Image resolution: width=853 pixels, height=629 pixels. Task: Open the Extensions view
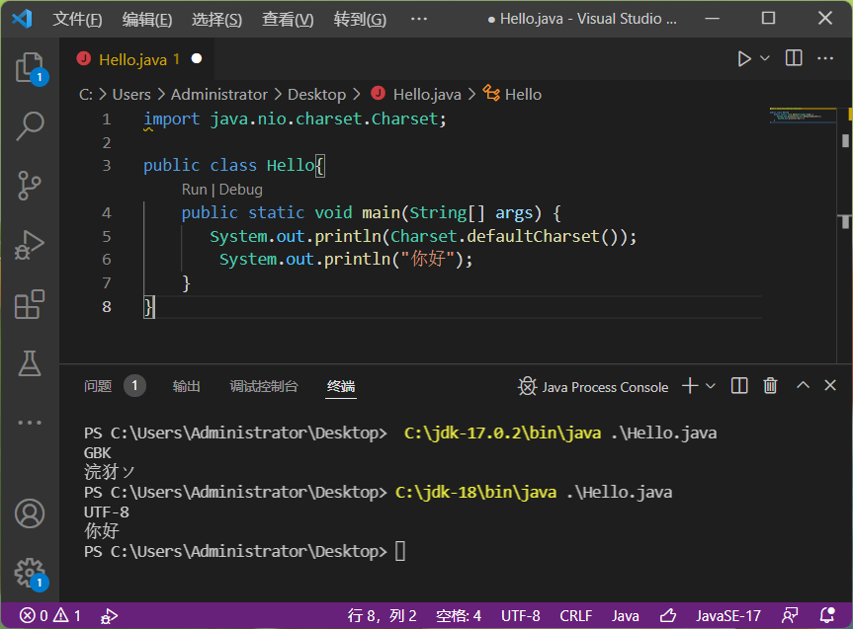(x=30, y=304)
